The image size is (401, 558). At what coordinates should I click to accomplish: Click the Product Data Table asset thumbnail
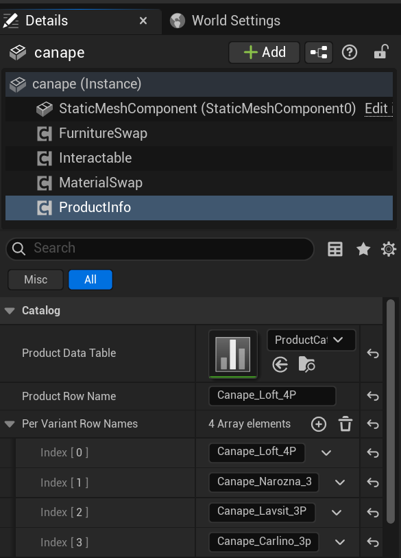(x=233, y=353)
